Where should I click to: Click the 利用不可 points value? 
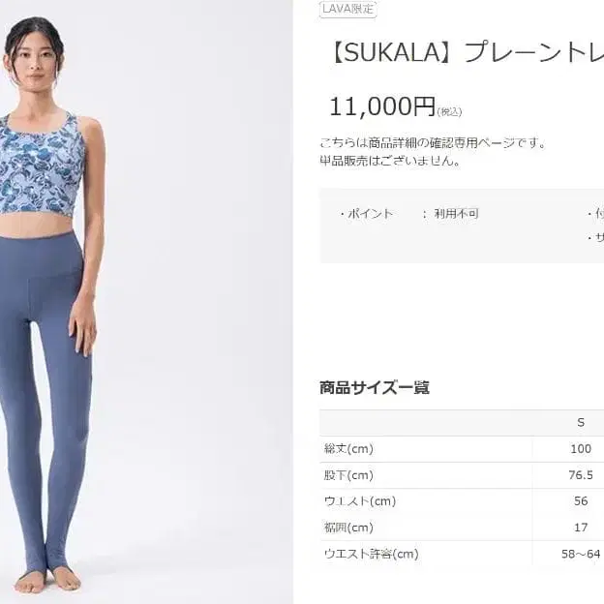(x=456, y=214)
